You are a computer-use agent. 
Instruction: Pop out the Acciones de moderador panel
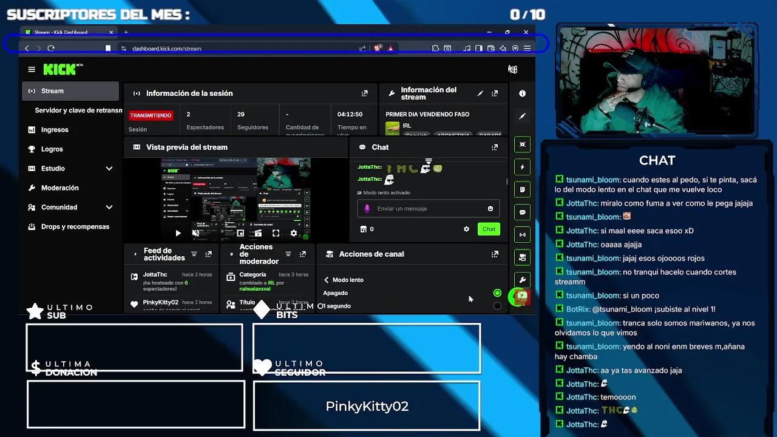[303, 254]
